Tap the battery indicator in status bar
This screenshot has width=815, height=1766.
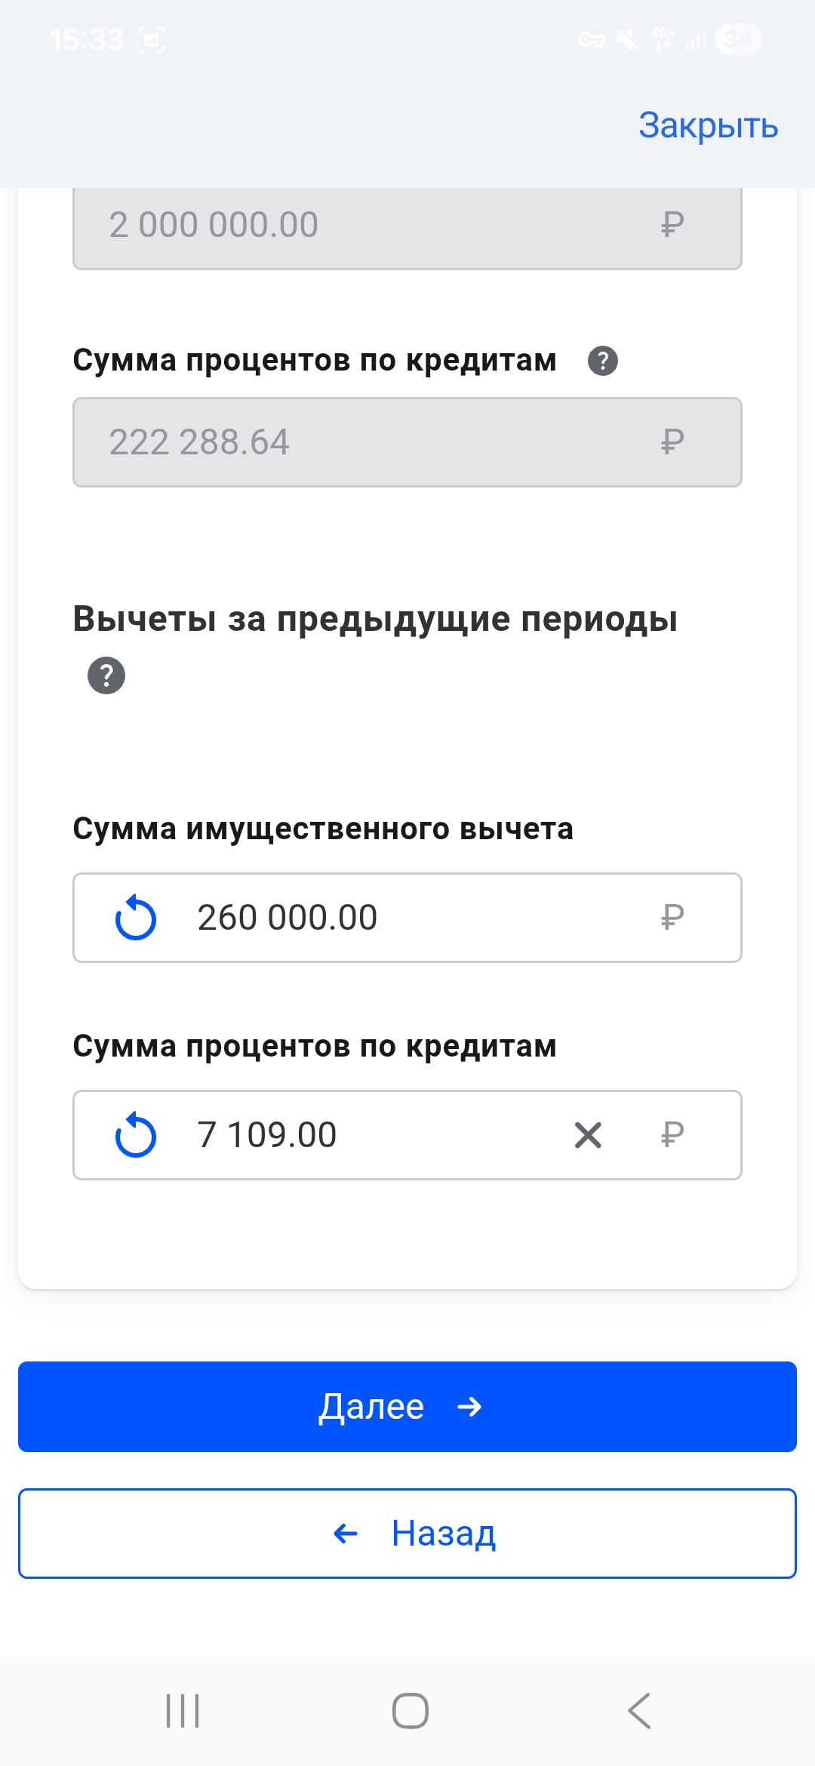click(x=738, y=39)
